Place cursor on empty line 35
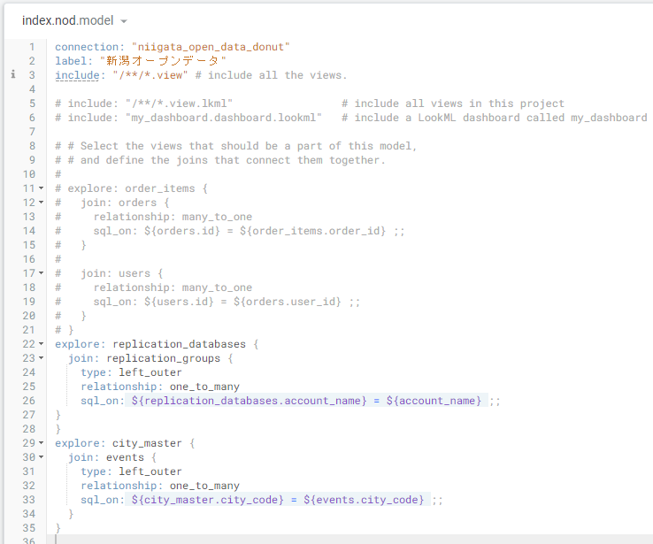The image size is (653, 544). point(177,528)
